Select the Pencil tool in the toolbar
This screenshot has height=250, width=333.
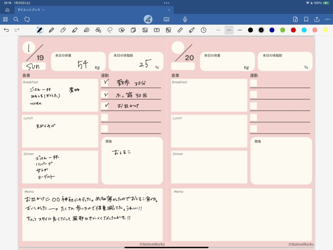(51, 30)
